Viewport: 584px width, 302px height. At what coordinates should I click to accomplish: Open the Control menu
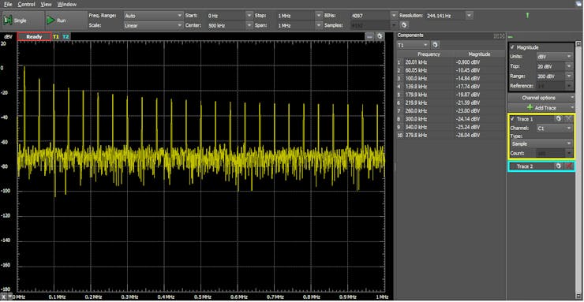click(x=26, y=5)
